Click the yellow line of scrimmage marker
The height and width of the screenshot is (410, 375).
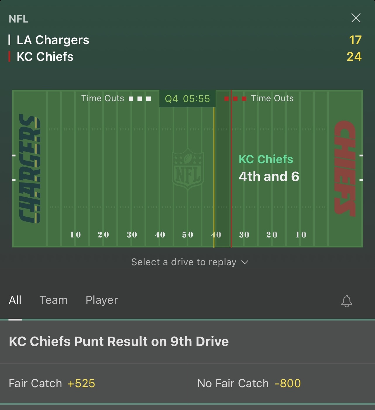pyautogui.click(x=214, y=175)
